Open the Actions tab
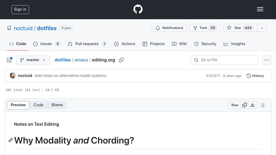The height and width of the screenshot is (155, 276). coord(124,44)
